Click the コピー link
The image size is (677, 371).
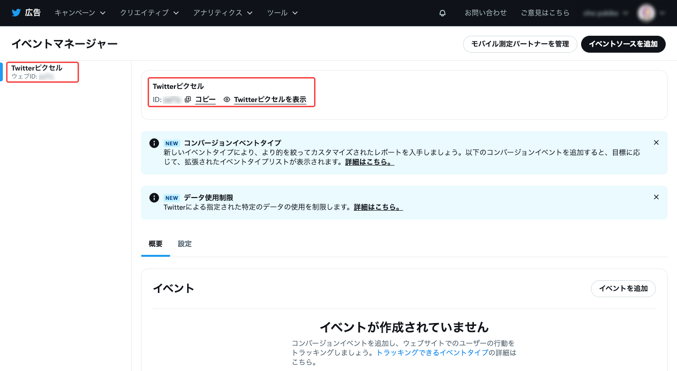click(205, 100)
